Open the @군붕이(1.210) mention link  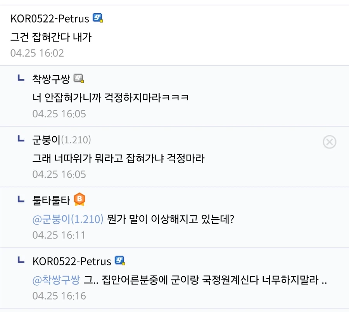click(68, 219)
